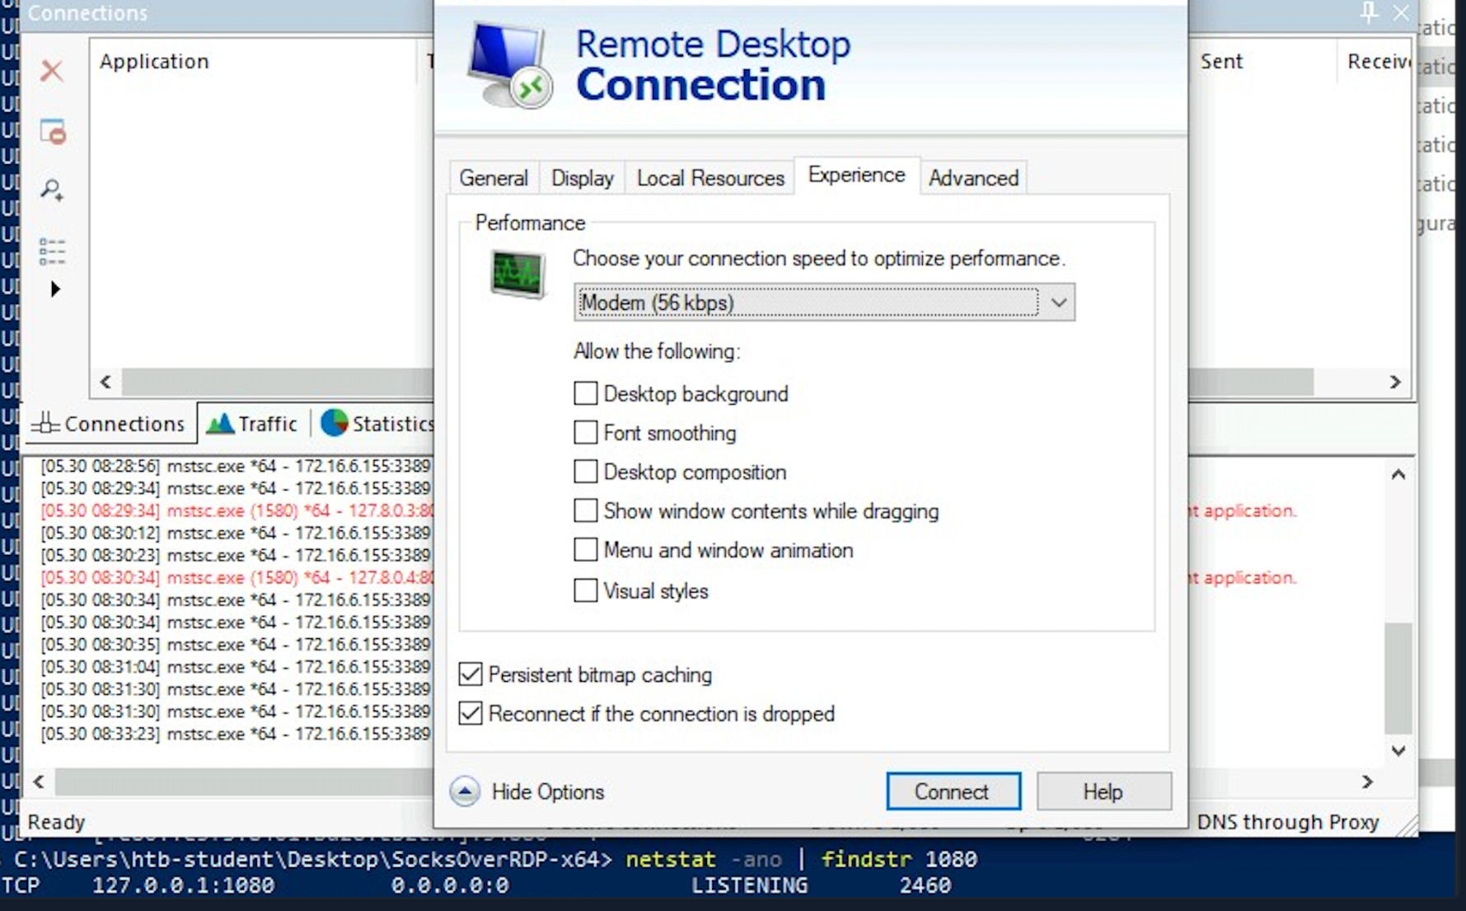Click the log entry at 08:33:23
Screen dimensions: 1466x911
coord(237,733)
